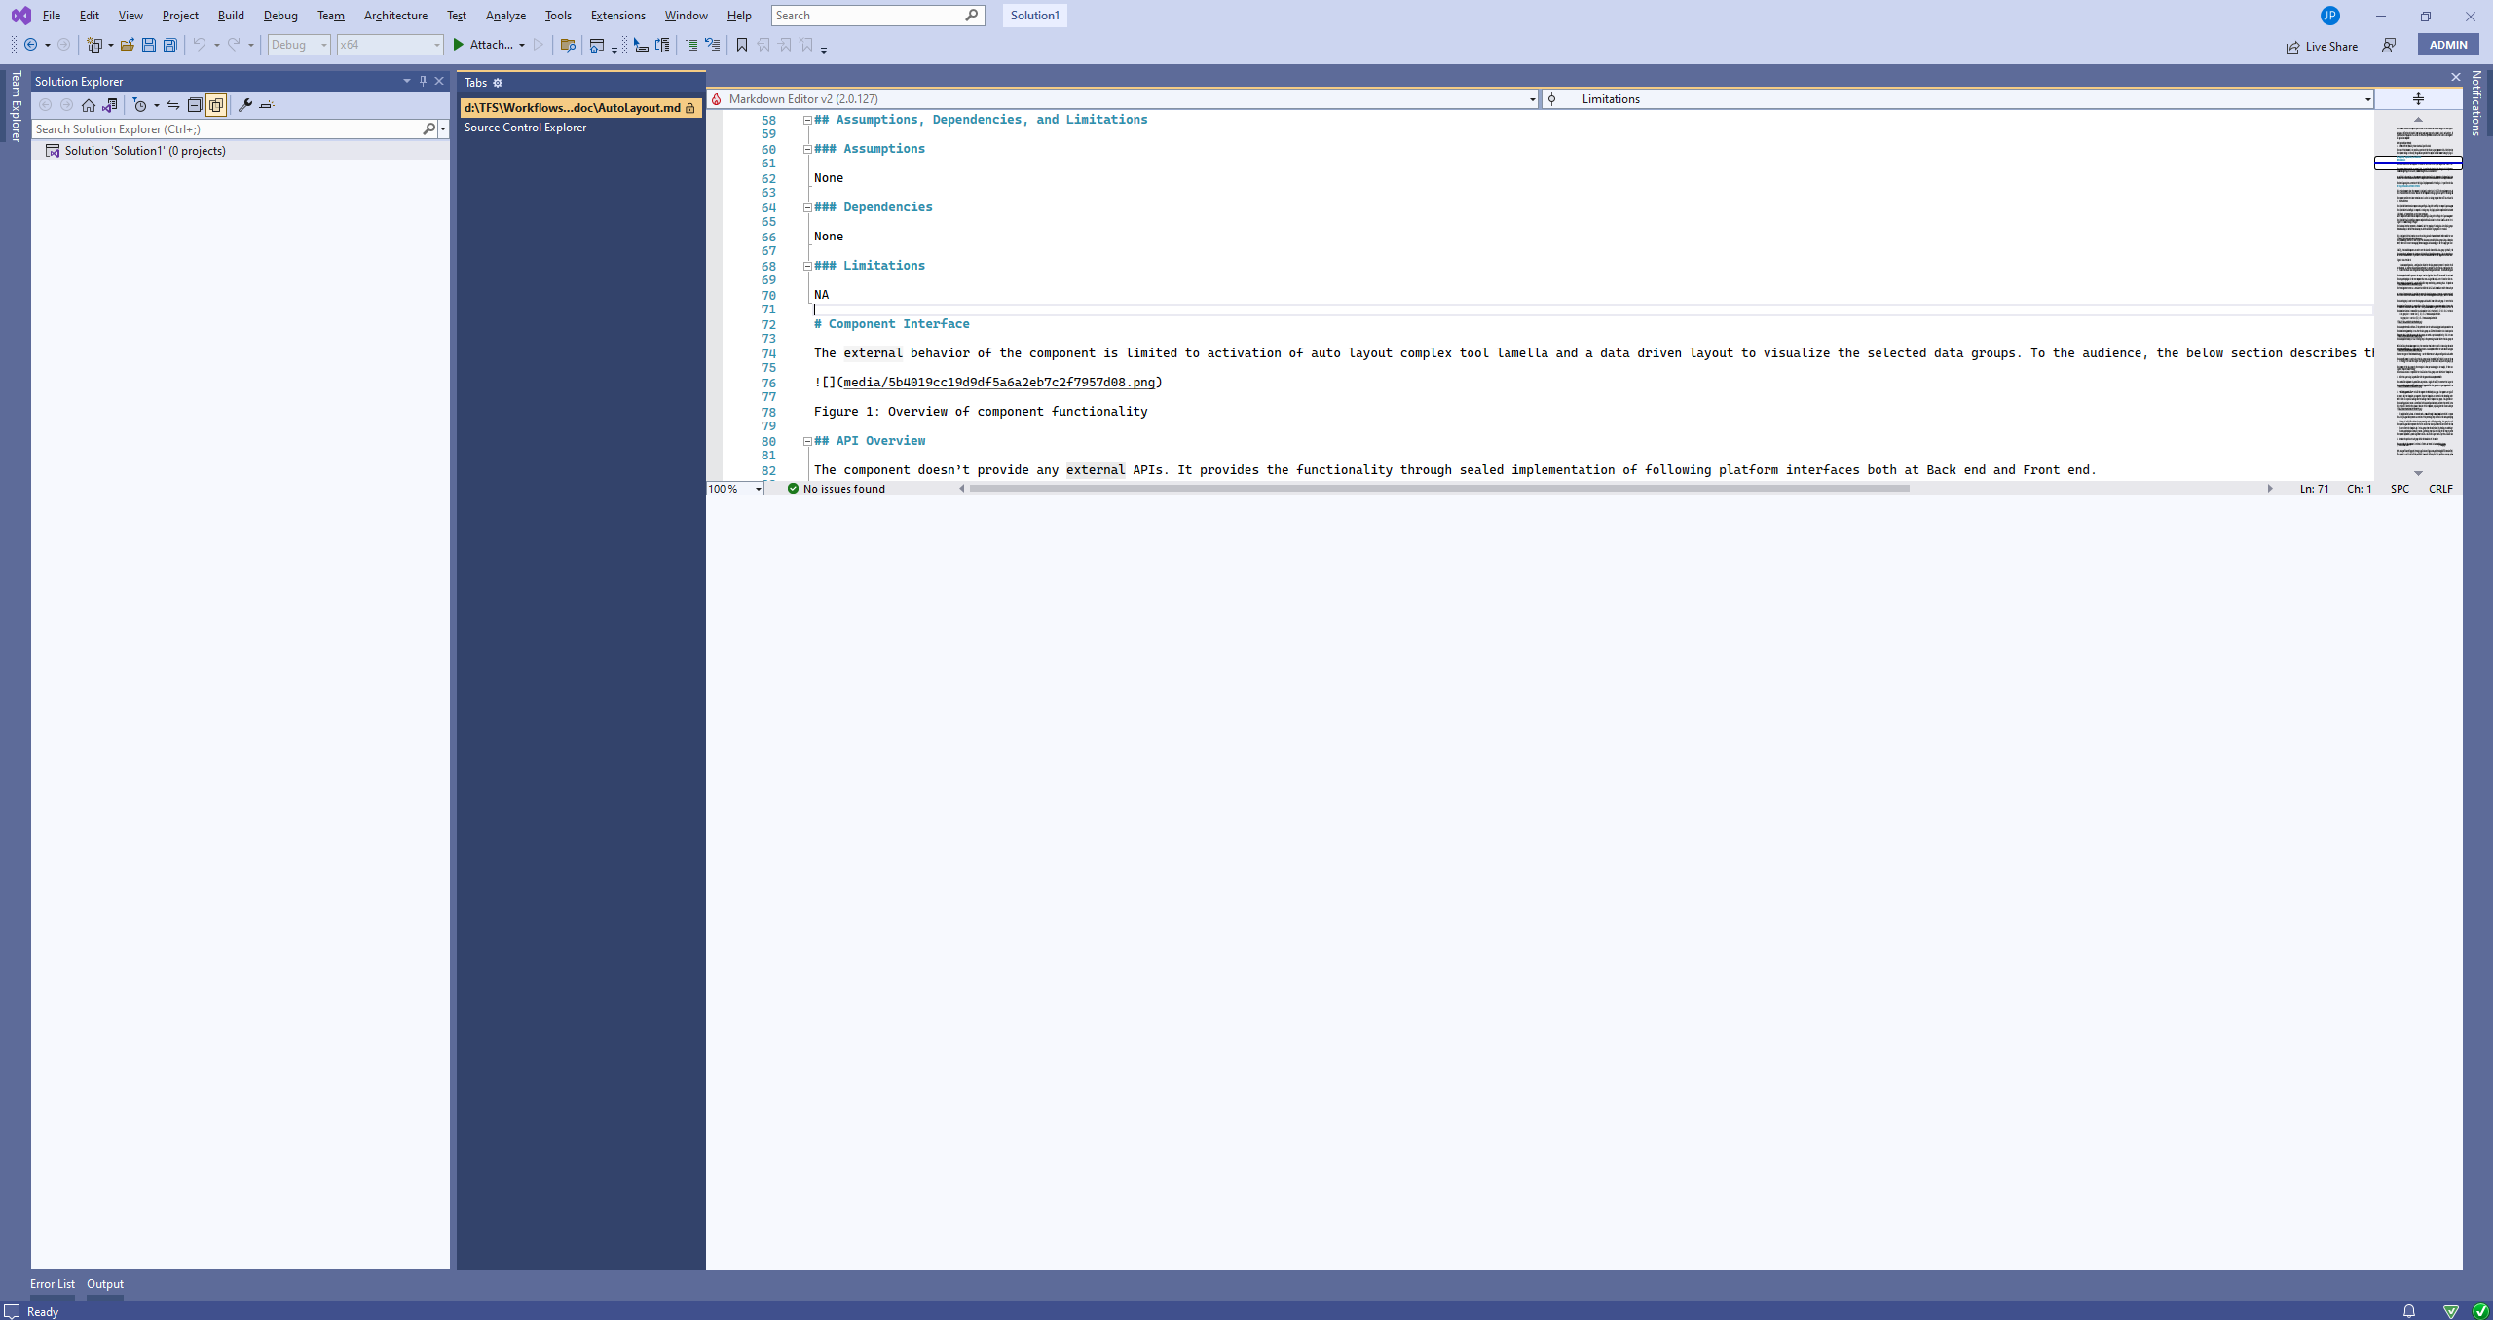Click the Live Share button
2493x1320 pixels.
pos(2323,46)
